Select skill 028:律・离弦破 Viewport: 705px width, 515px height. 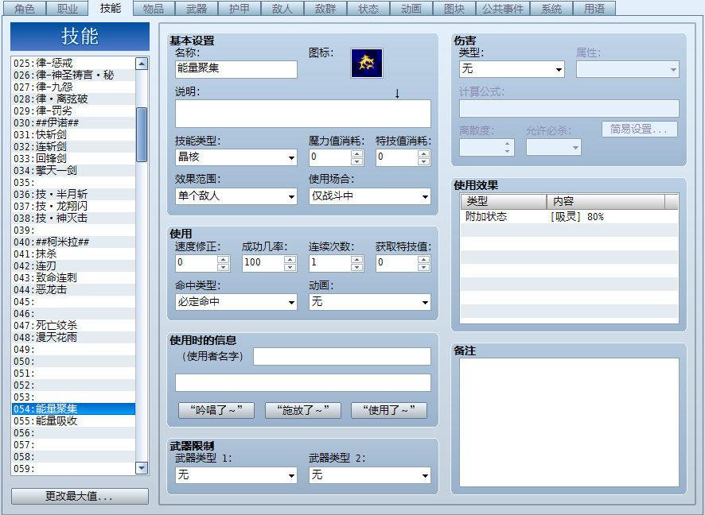(x=73, y=99)
